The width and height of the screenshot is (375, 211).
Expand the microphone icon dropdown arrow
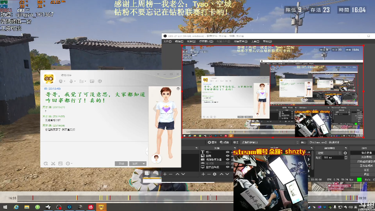tap(75, 82)
